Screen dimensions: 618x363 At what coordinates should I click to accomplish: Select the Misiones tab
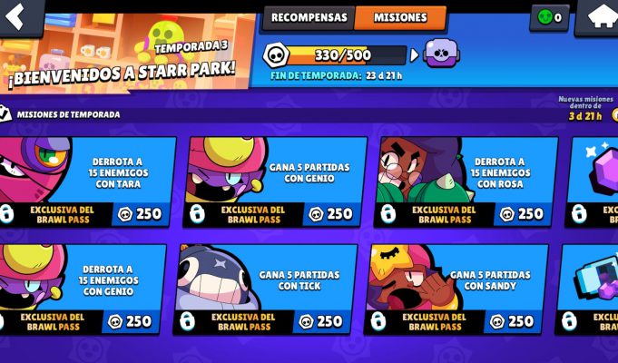click(x=400, y=18)
